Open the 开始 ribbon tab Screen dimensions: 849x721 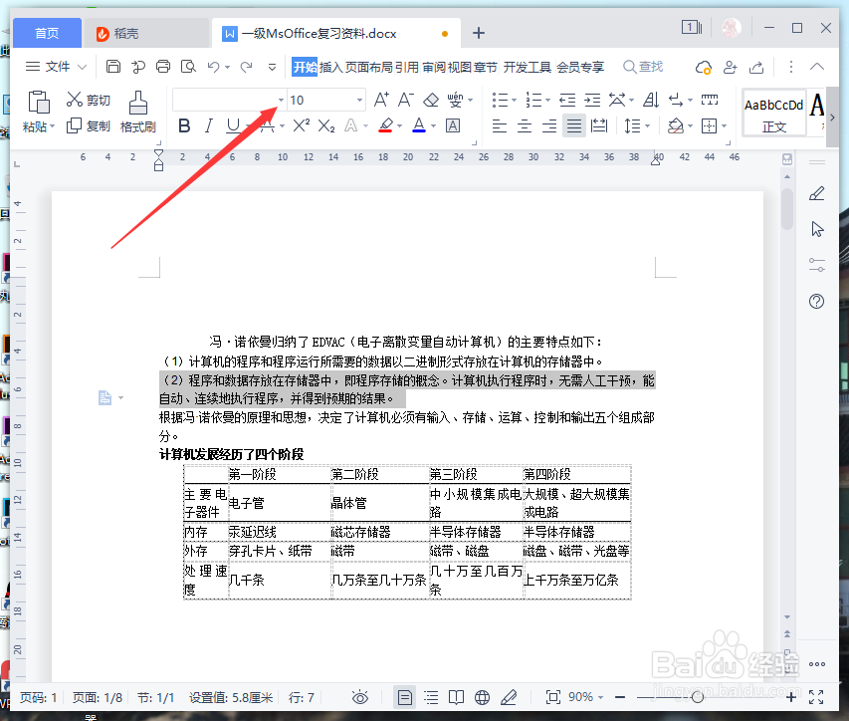click(305, 67)
